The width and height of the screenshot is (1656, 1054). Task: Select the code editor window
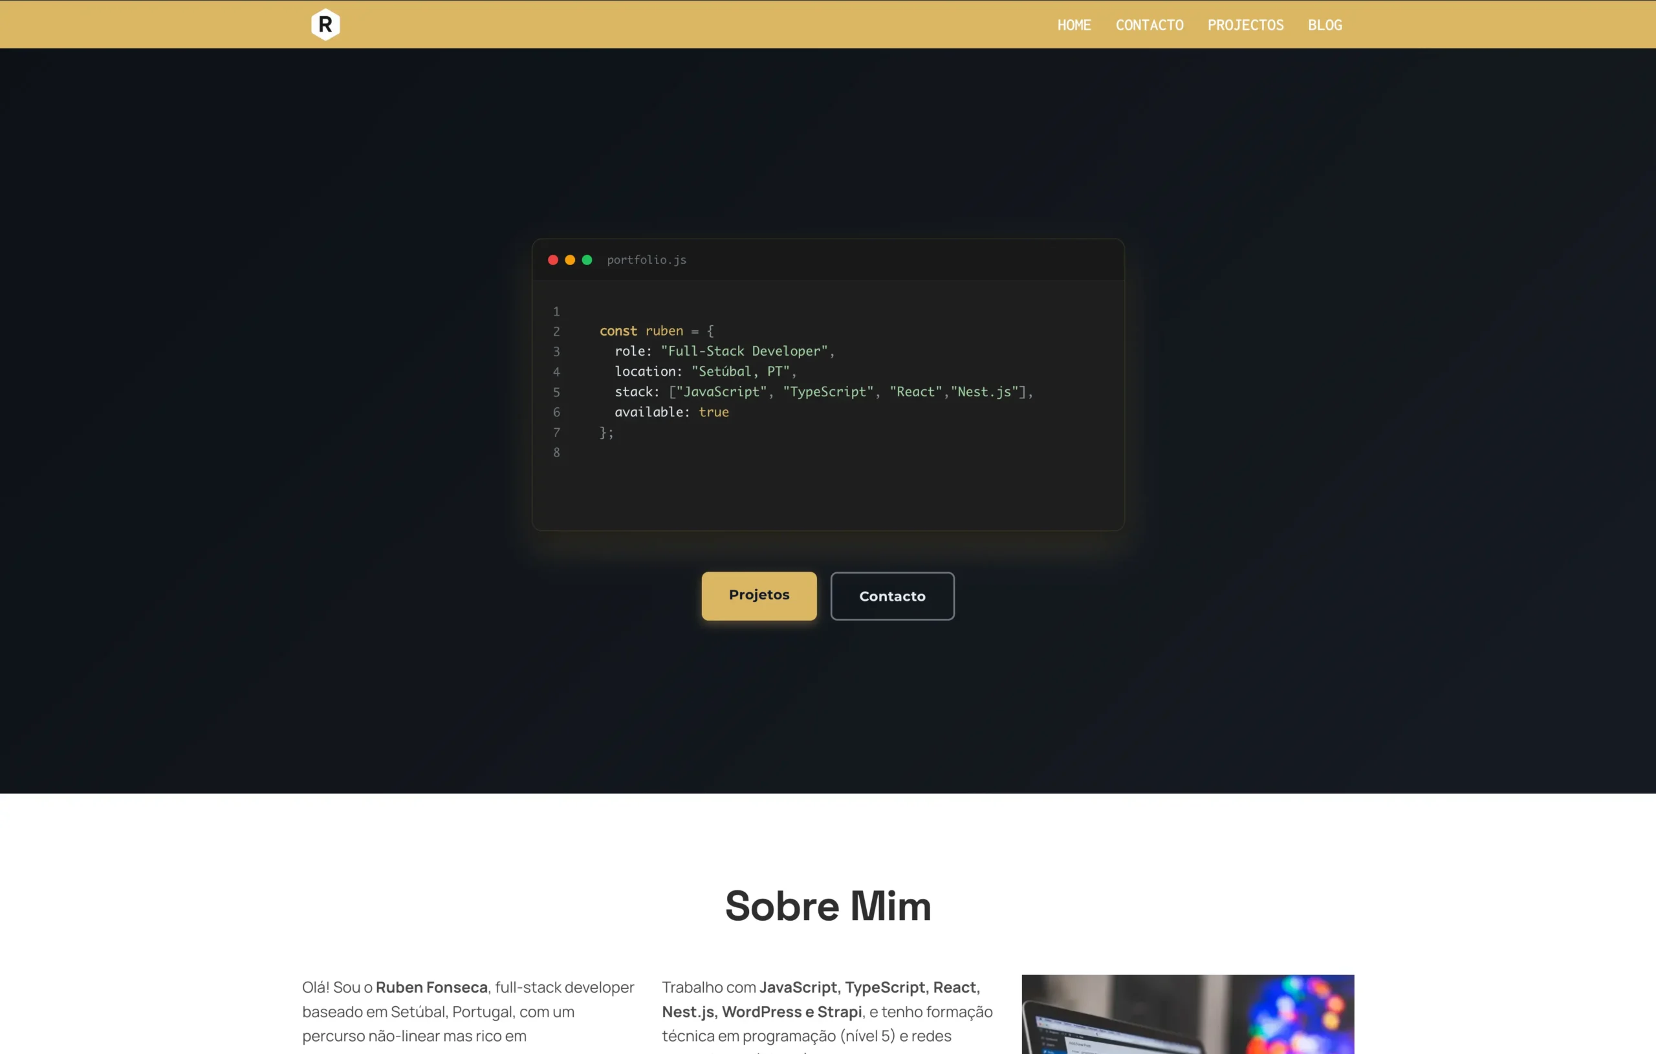827,385
